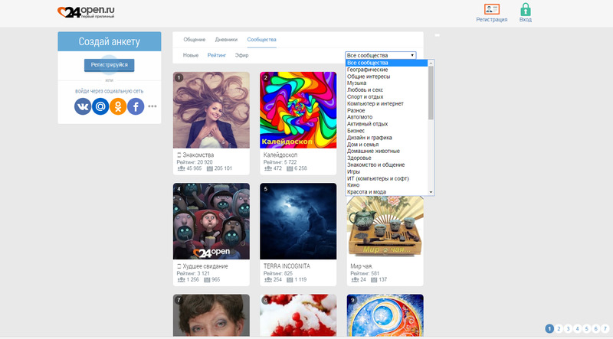Open Мир чая community link
This screenshot has height=339, width=613.
point(362,266)
